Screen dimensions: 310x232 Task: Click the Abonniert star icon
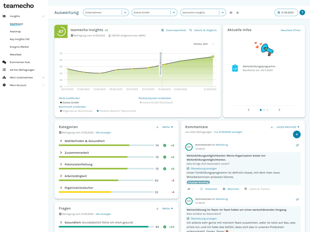coord(224,189)
